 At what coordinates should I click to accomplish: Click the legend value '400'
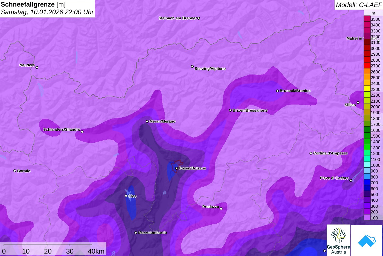click(x=374, y=200)
